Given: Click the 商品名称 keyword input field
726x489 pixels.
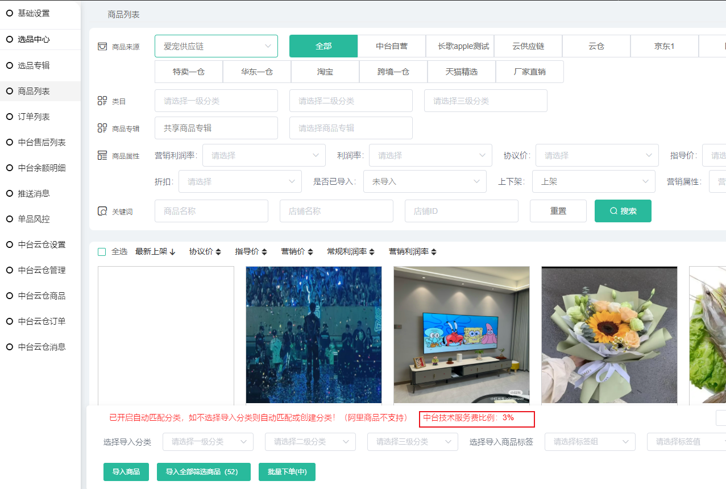Looking at the screenshot, I should [211, 211].
